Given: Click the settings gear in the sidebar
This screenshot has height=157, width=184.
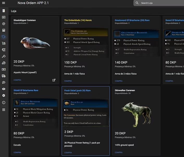Looking at the screenshot, I should click(x=4, y=96).
